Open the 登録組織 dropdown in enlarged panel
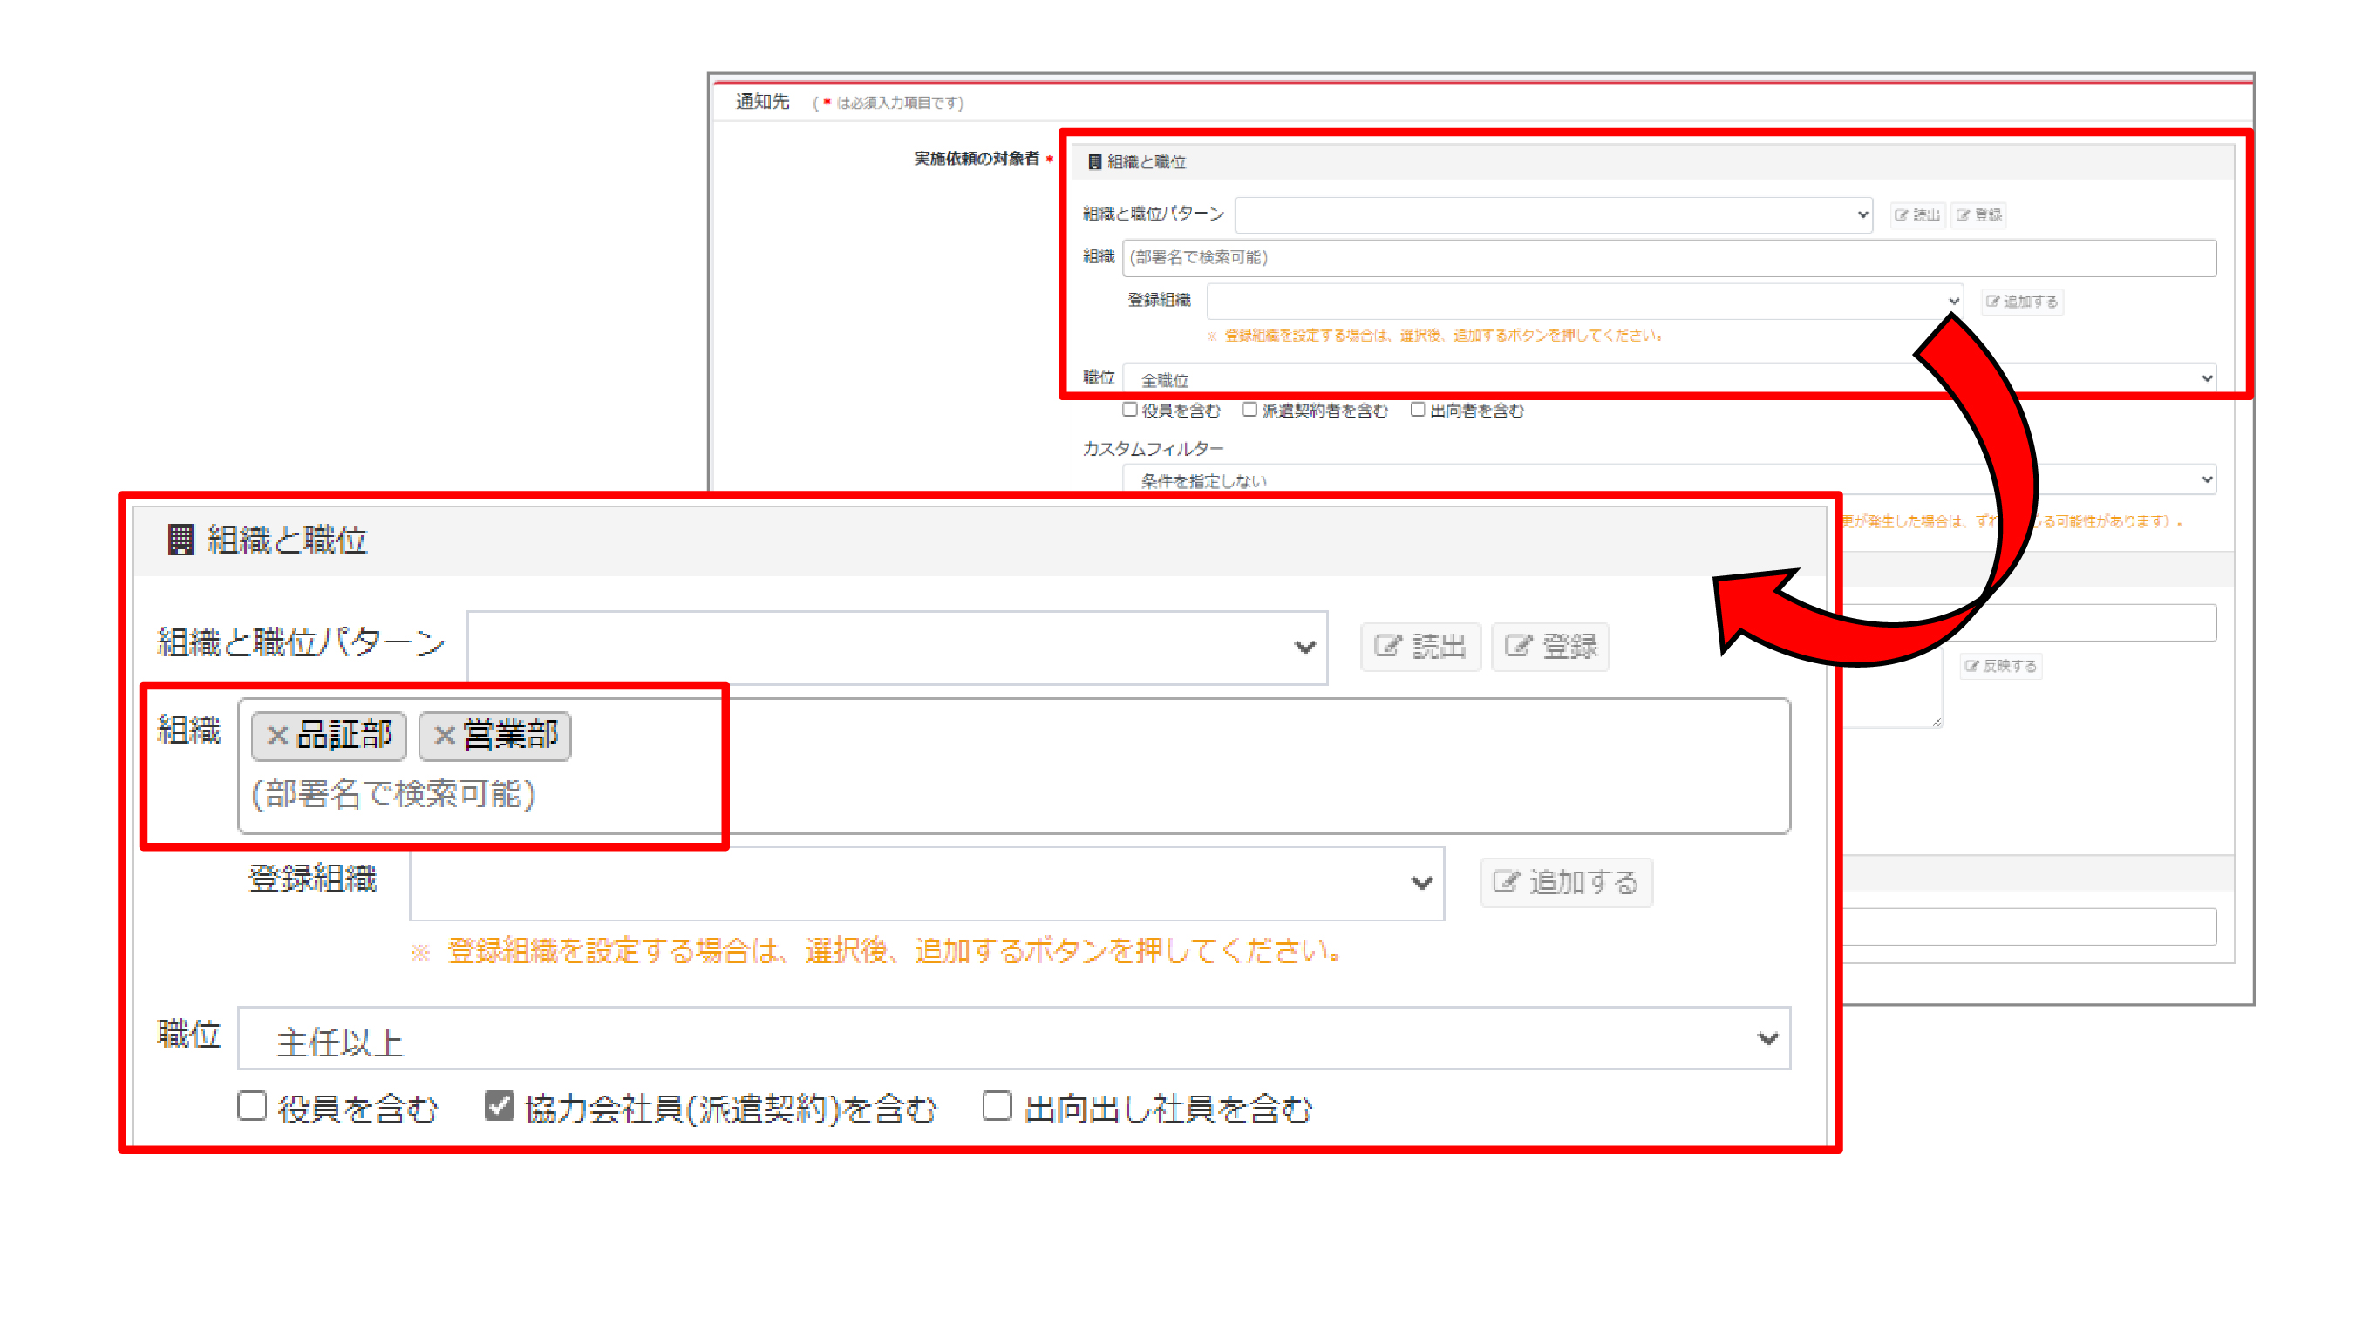Screen dimensions: 2369x1338 (926, 883)
